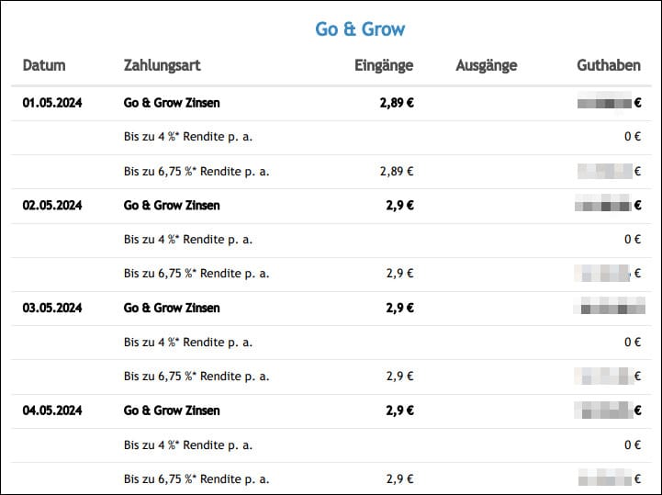Select the Zahlungsart column header
Image resolution: width=662 pixels, height=495 pixels.
tap(162, 65)
